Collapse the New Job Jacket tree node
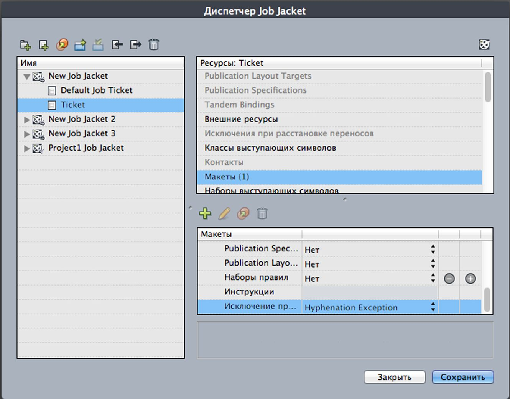510x399 pixels. pyautogui.click(x=27, y=77)
